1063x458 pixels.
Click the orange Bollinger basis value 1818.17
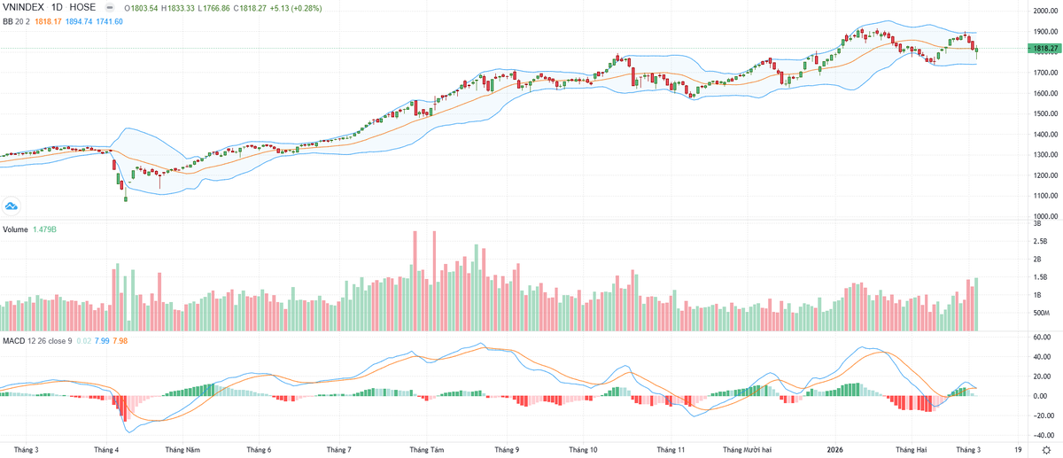coord(49,21)
